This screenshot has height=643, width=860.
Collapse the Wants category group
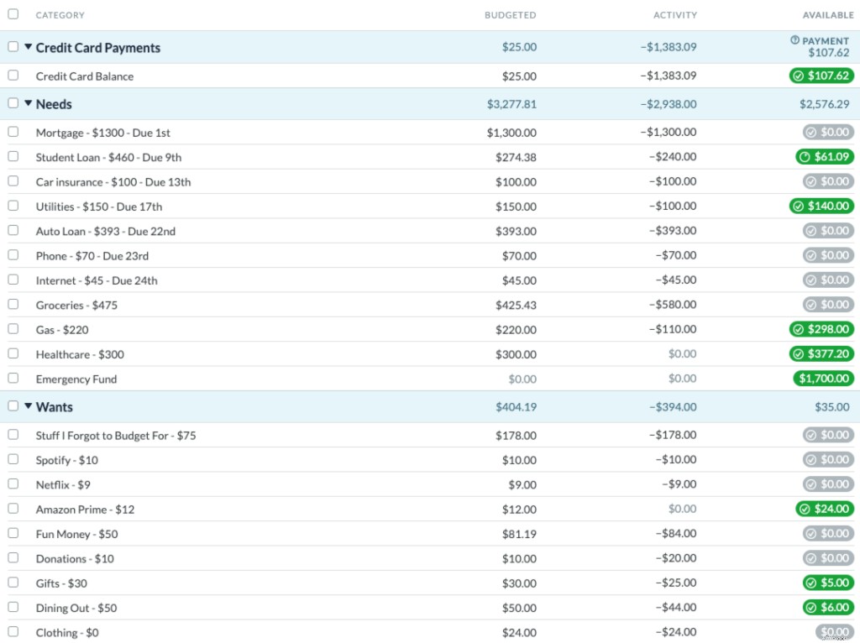coord(29,406)
